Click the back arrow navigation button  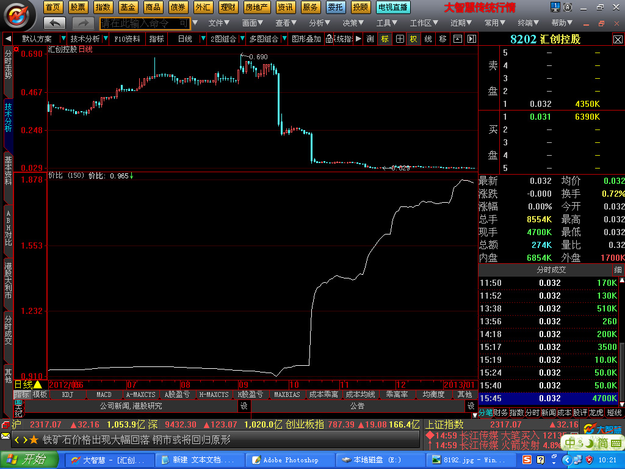pos(54,24)
